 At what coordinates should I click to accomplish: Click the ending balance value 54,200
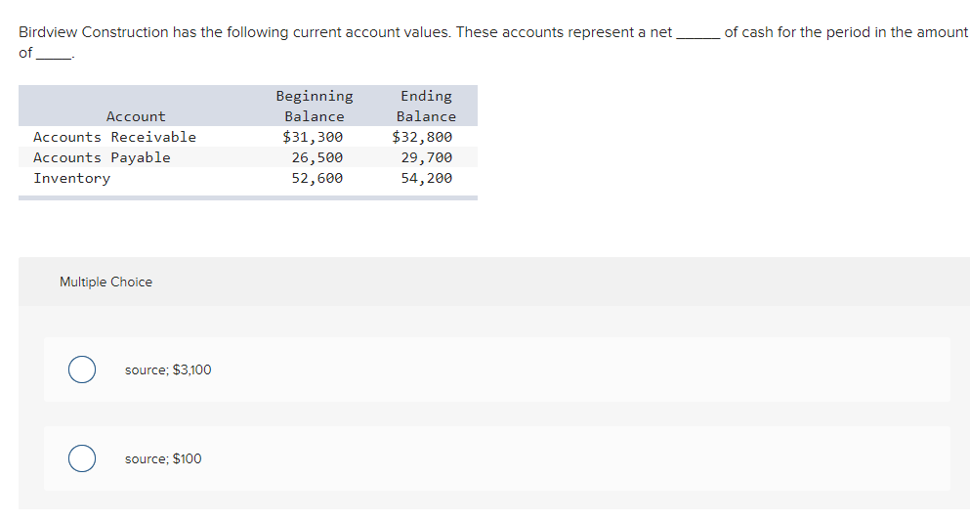pos(427,178)
